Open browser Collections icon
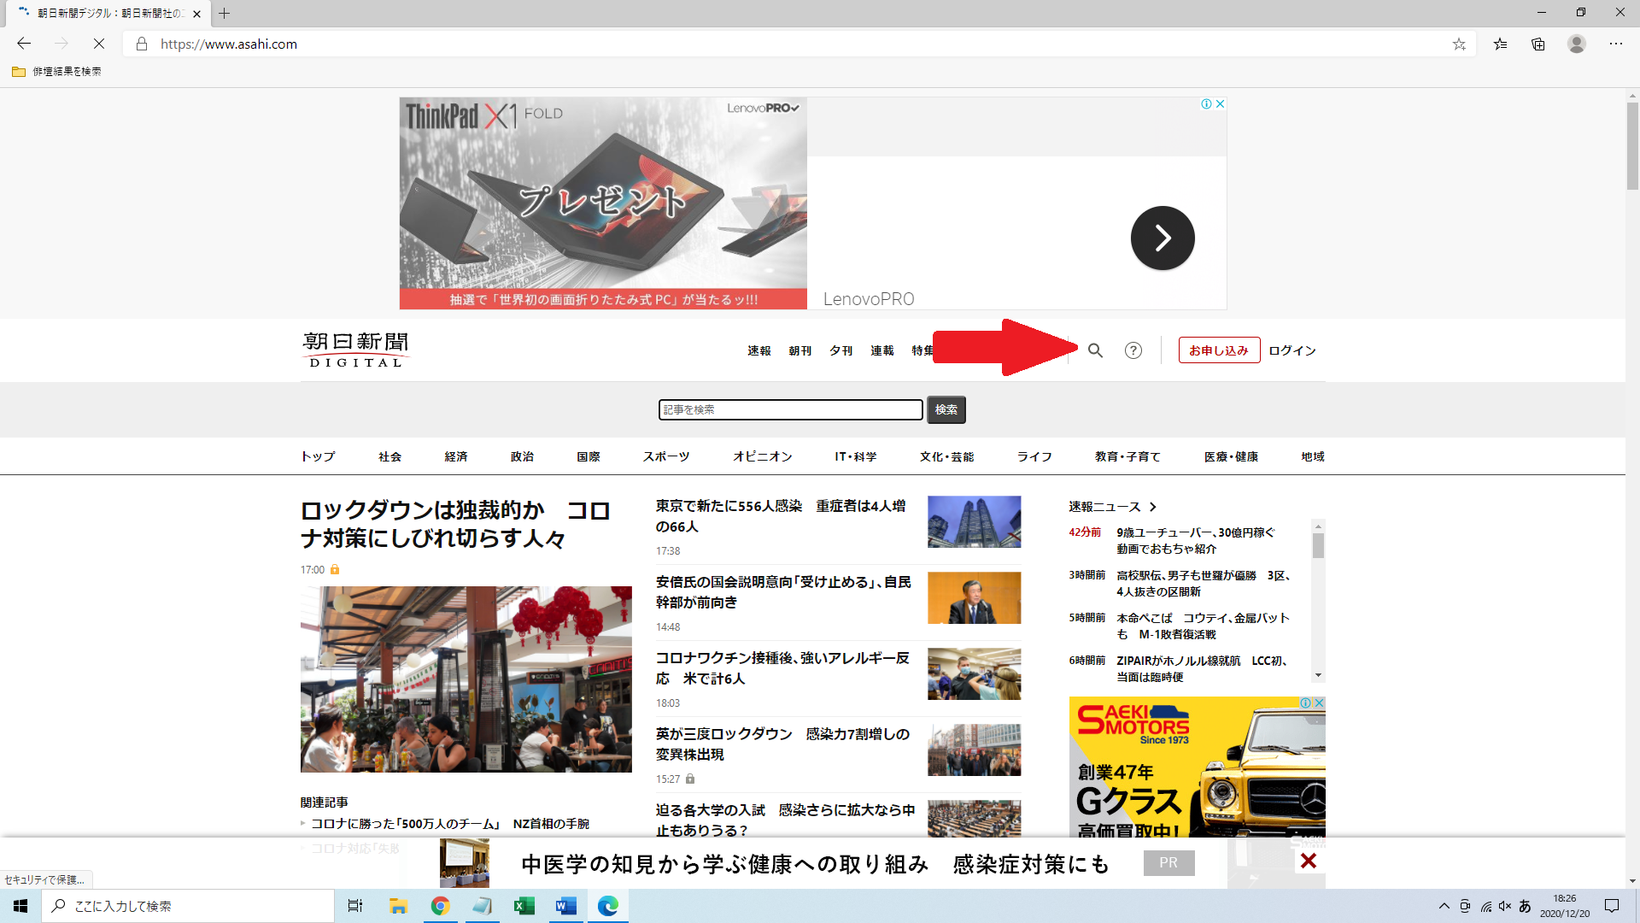 pyautogui.click(x=1538, y=44)
